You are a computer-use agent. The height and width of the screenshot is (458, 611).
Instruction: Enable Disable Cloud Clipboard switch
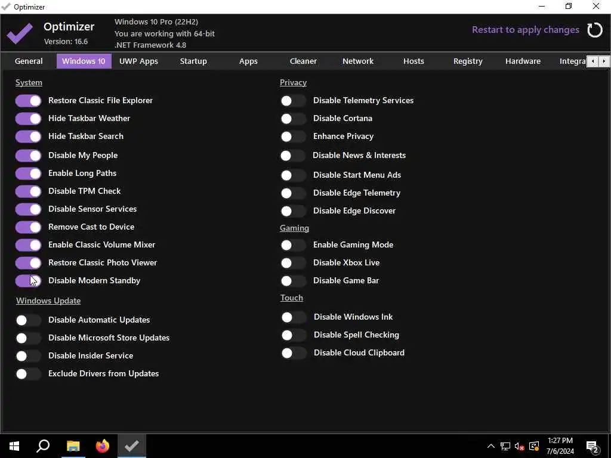(x=294, y=353)
